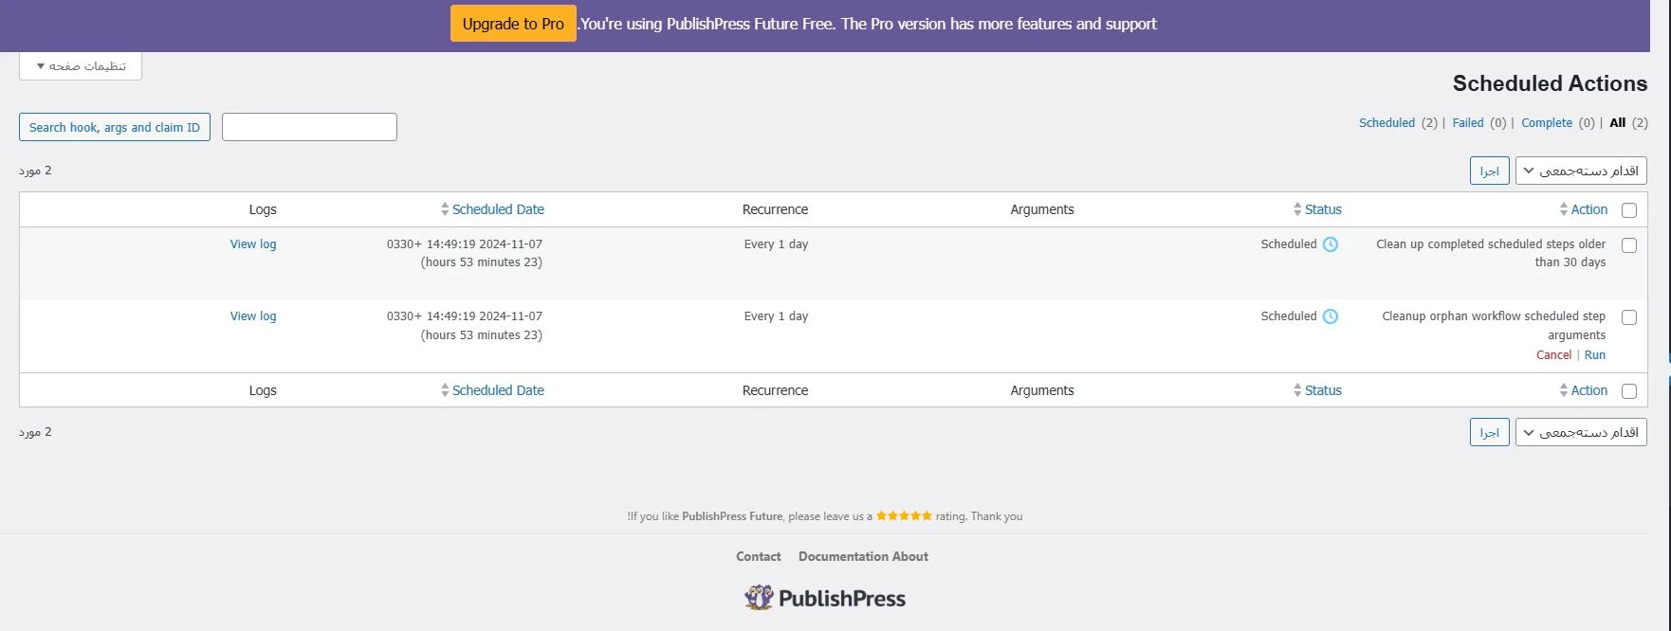Viewport: 1671px width, 631px height.
Task: Click sort arrows on top Scheduled Date header
Action: point(445,209)
